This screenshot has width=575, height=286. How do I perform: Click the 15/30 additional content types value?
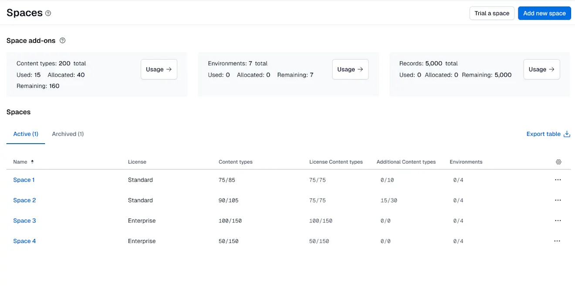389,200
